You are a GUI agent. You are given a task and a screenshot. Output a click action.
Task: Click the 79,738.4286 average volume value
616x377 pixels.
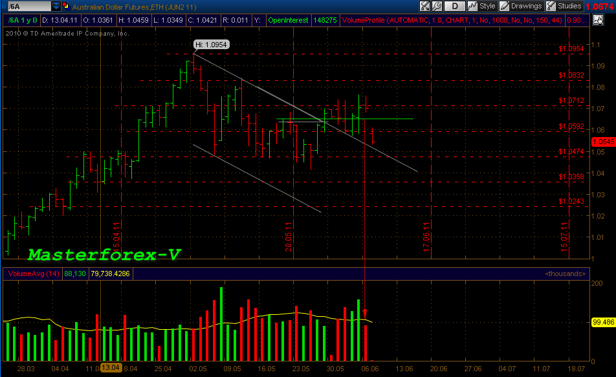[111, 274]
